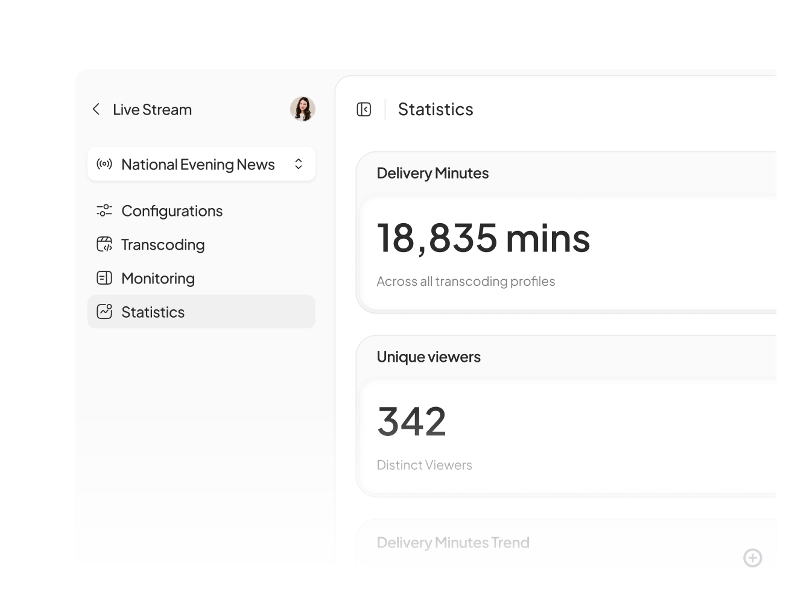Viewport: 798px width, 603px height.
Task: Collapse the sidebar with the panel toggle icon
Action: 364,109
